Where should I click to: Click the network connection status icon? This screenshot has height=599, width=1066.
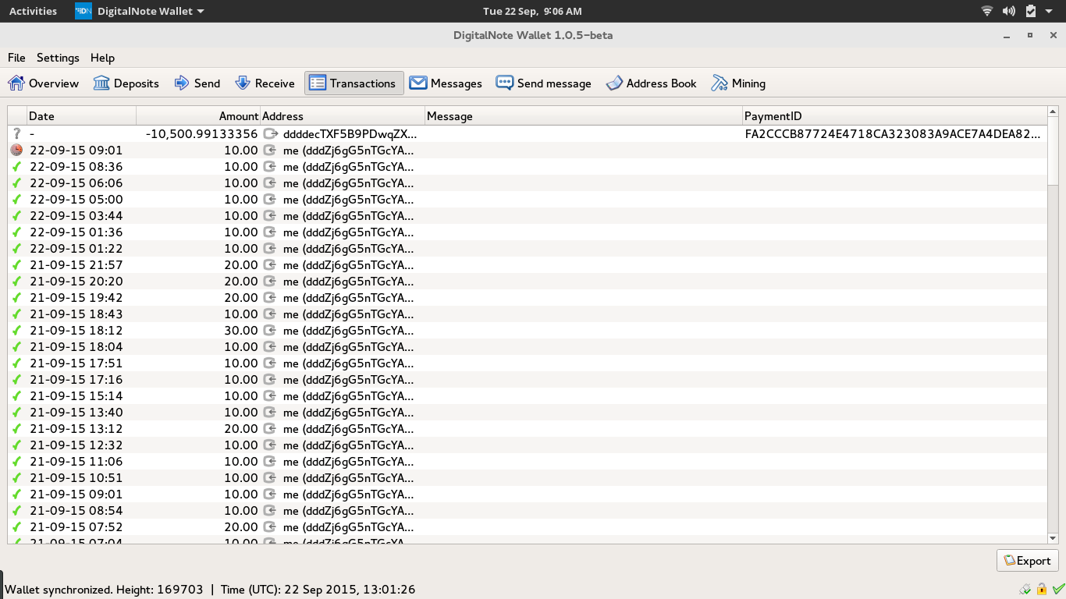(1025, 589)
